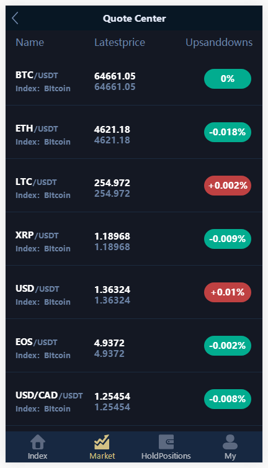The image size is (268, 468).
Task: Click the USD/CAD -0.008% change badge
Action: (228, 399)
